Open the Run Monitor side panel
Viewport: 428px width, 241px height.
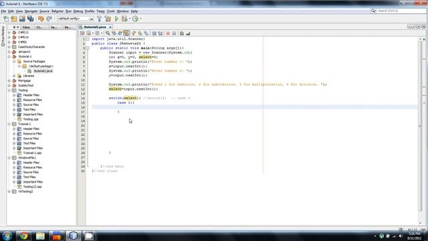click(3, 36)
